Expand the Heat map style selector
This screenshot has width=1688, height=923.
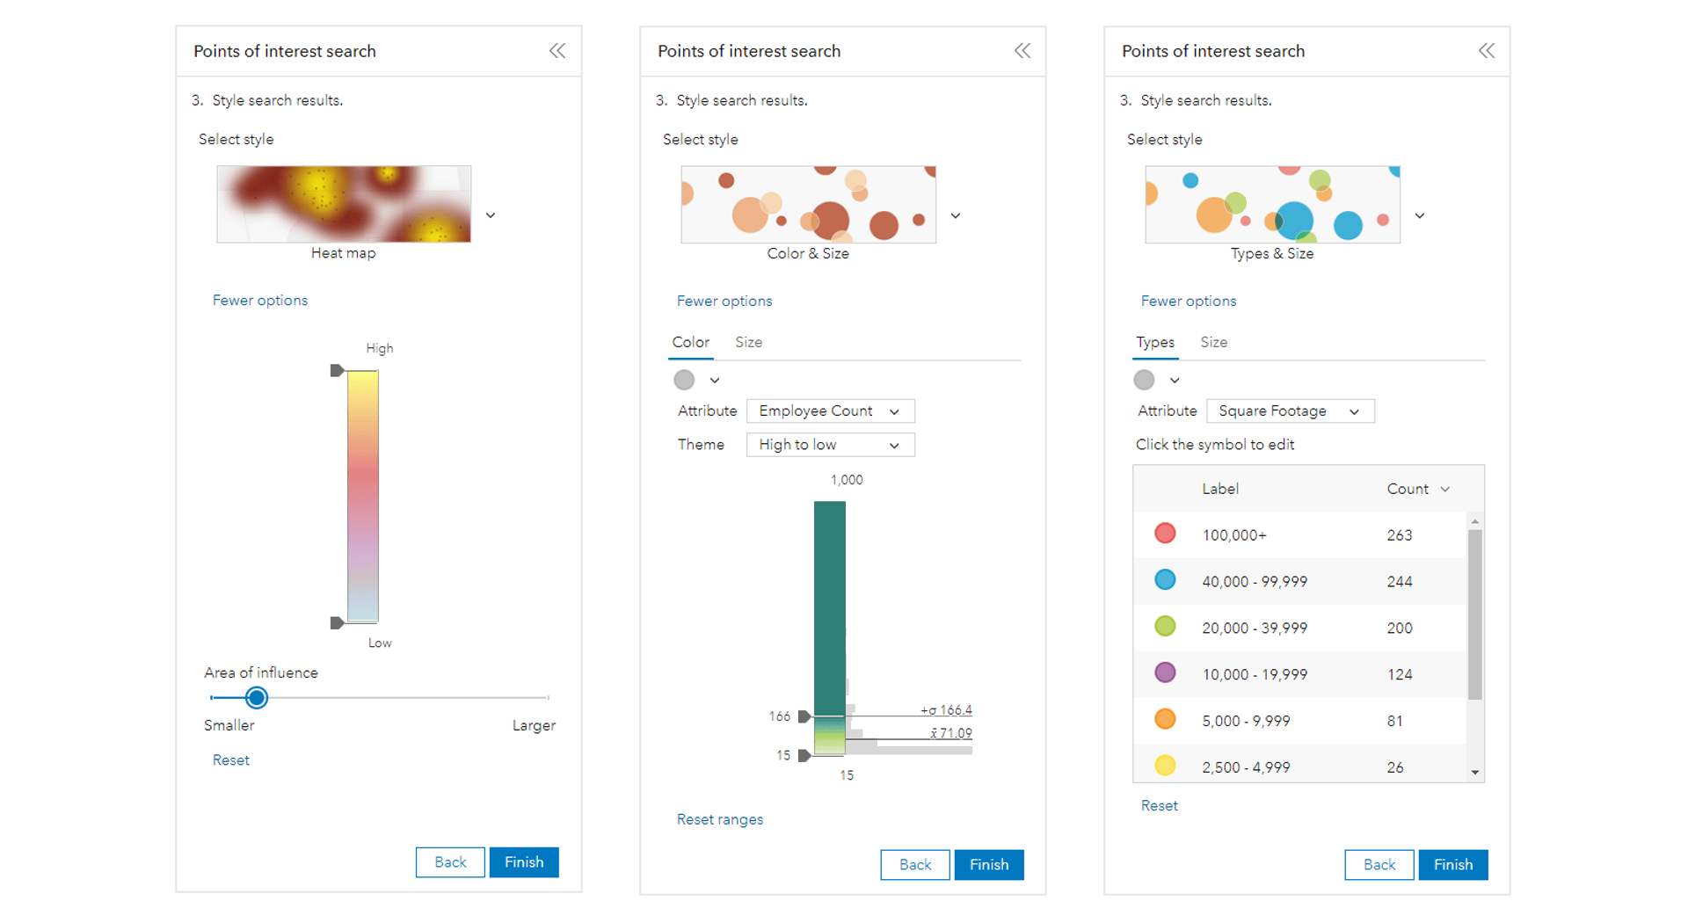tap(491, 215)
